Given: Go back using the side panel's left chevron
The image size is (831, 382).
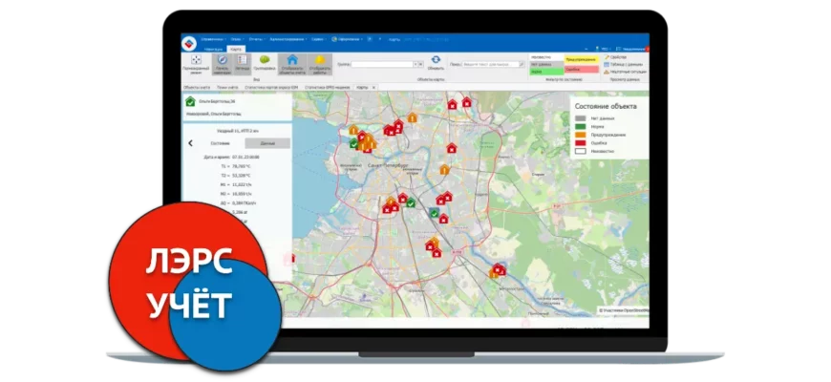Looking at the screenshot, I should point(190,143).
